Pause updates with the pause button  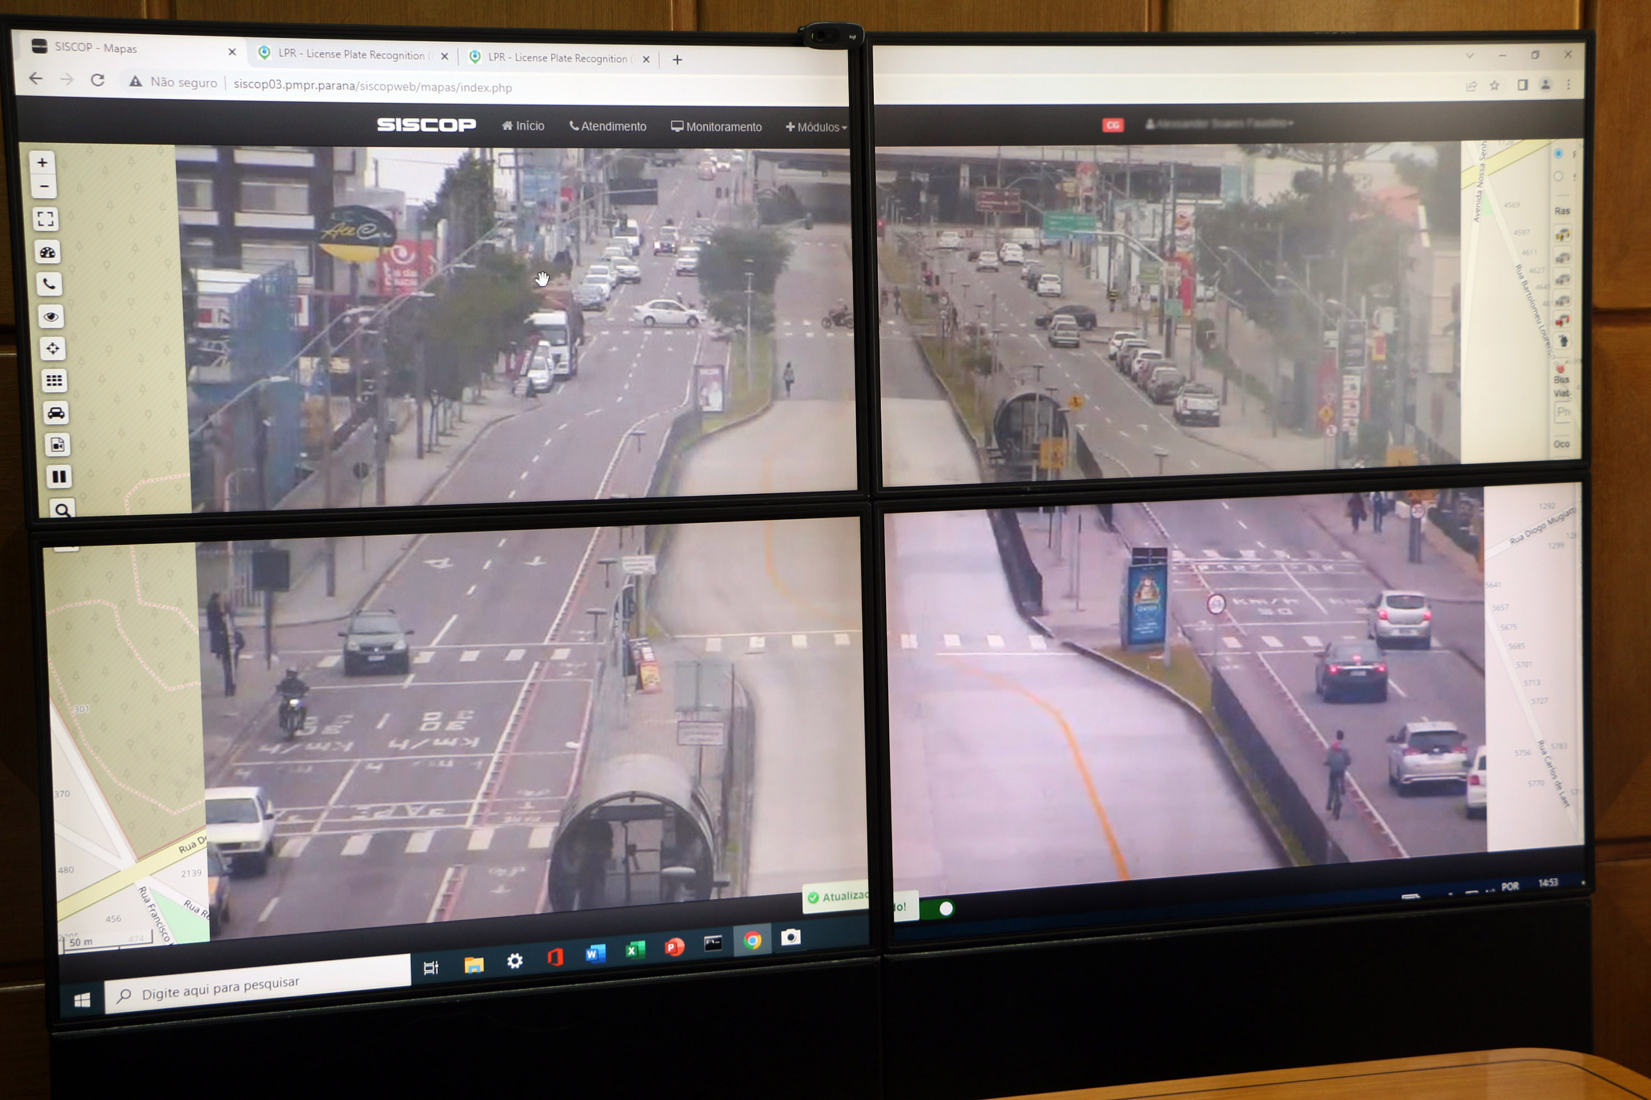coord(59,477)
